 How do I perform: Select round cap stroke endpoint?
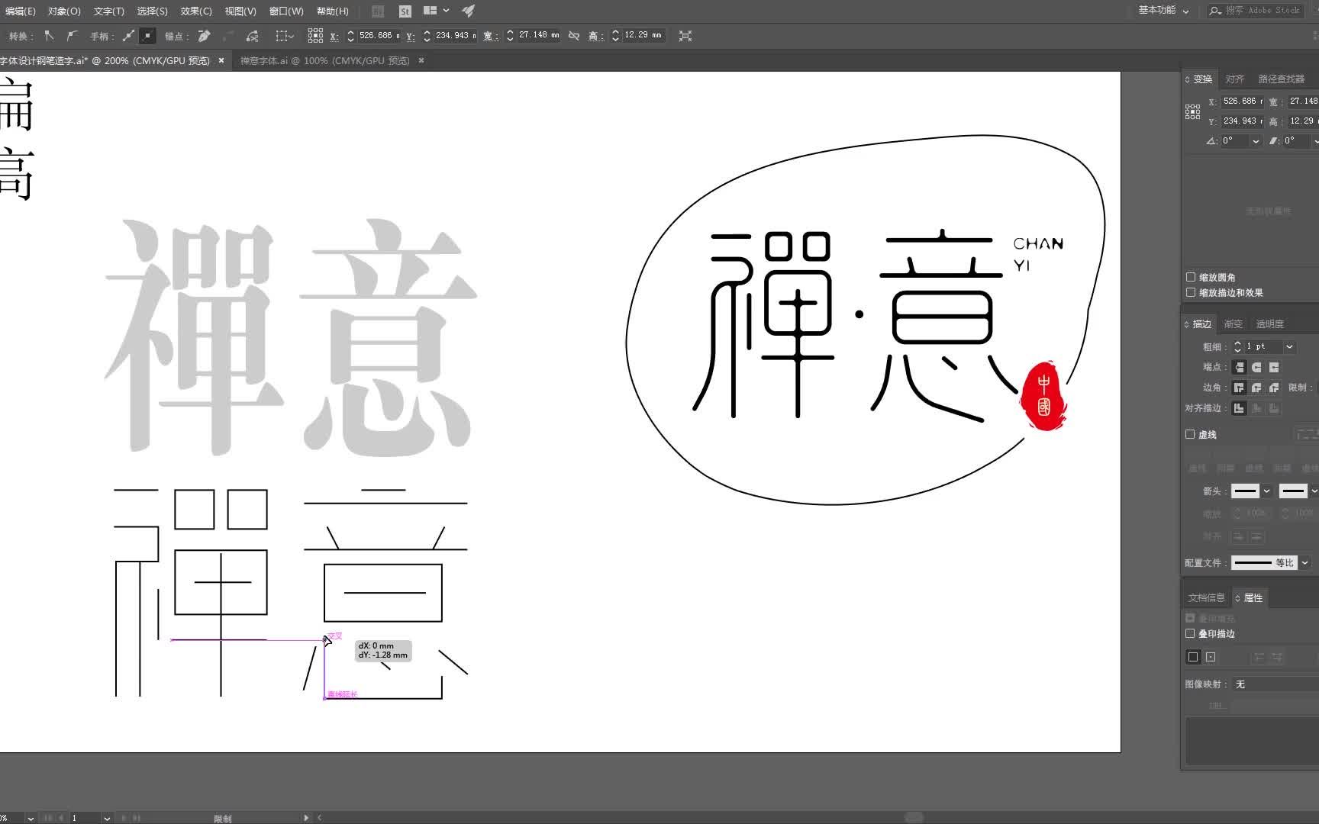[1256, 367]
